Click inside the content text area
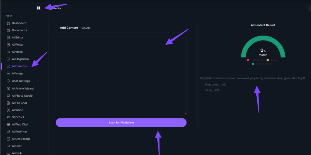This screenshot has width=311, height=155. pyautogui.click(x=121, y=75)
